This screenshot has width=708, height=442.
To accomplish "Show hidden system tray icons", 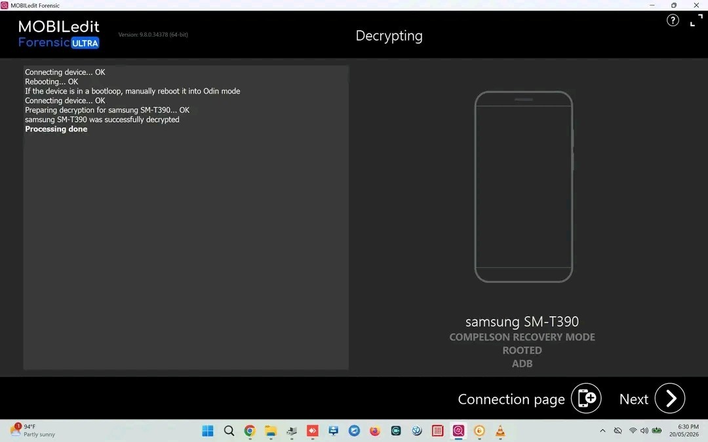I will (x=602, y=431).
